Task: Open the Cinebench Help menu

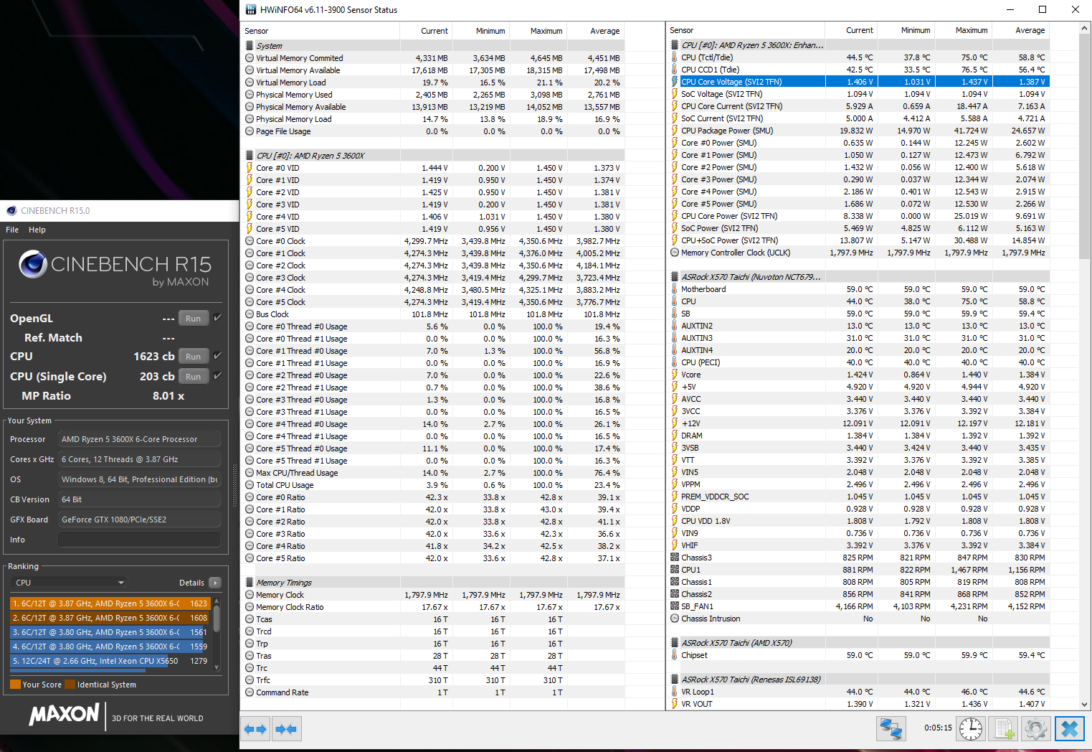Action: coord(37,230)
